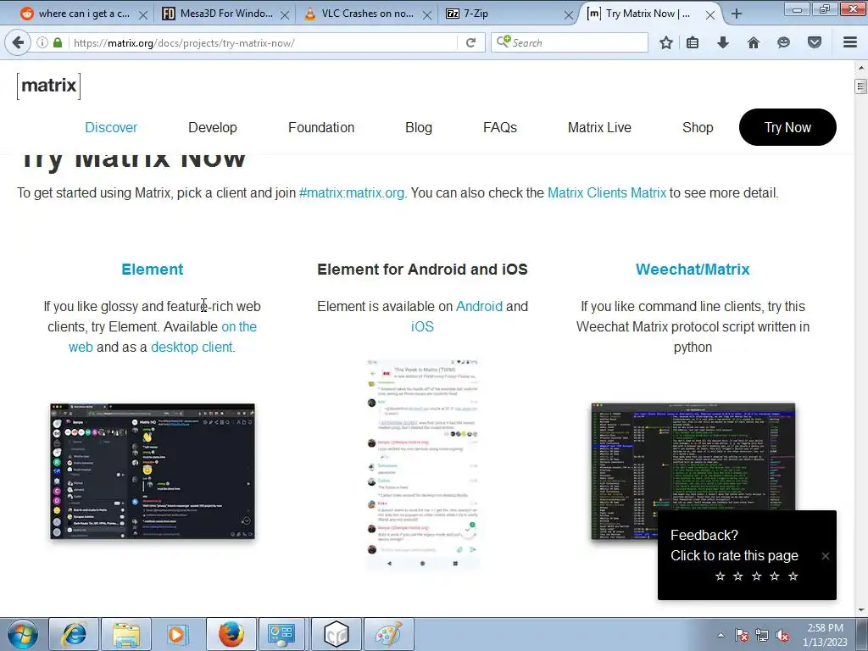The width and height of the screenshot is (868, 651).
Task: Open the Discover nav menu item
Action: coord(111,127)
